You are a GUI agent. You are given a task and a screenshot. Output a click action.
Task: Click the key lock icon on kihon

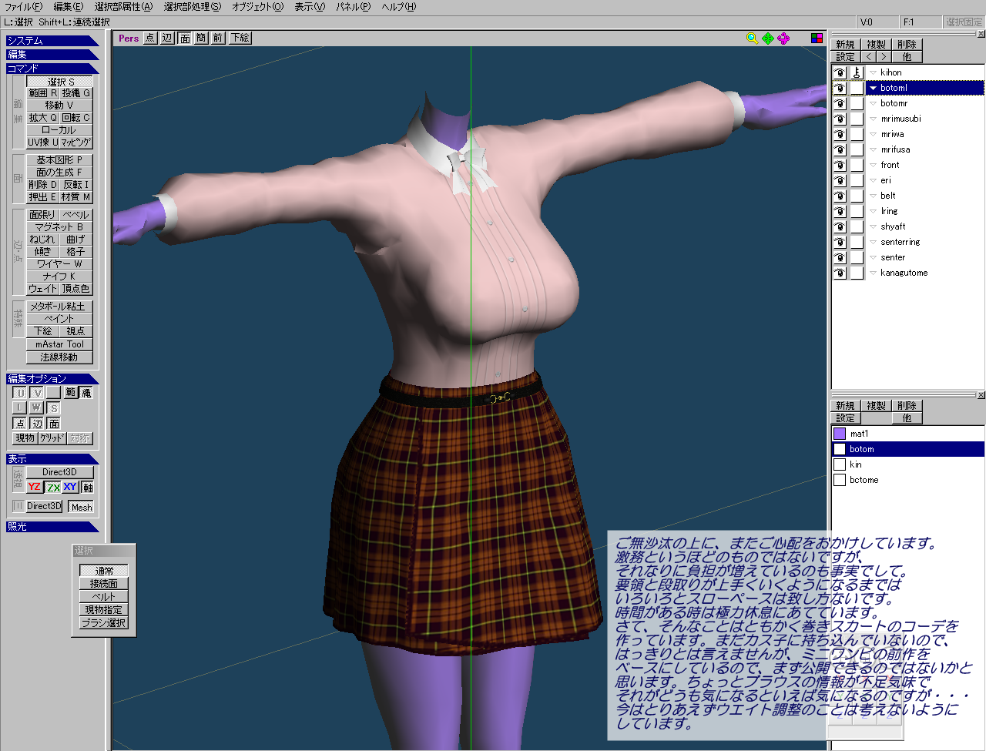tap(857, 72)
